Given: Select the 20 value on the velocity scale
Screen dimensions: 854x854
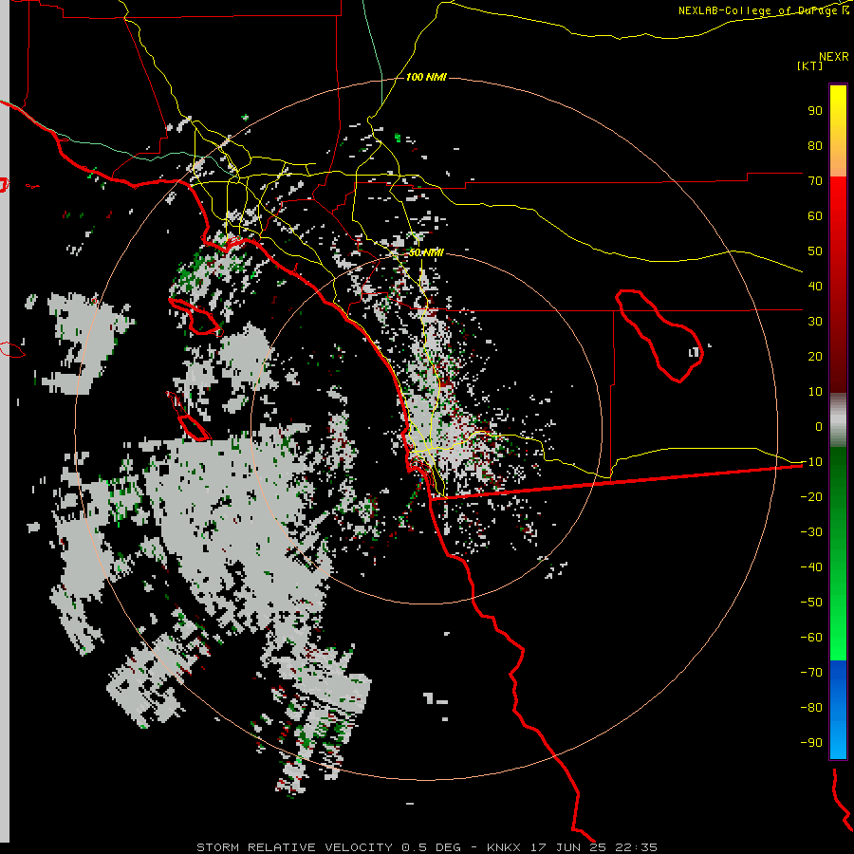Looking at the screenshot, I should pyautogui.click(x=815, y=356).
